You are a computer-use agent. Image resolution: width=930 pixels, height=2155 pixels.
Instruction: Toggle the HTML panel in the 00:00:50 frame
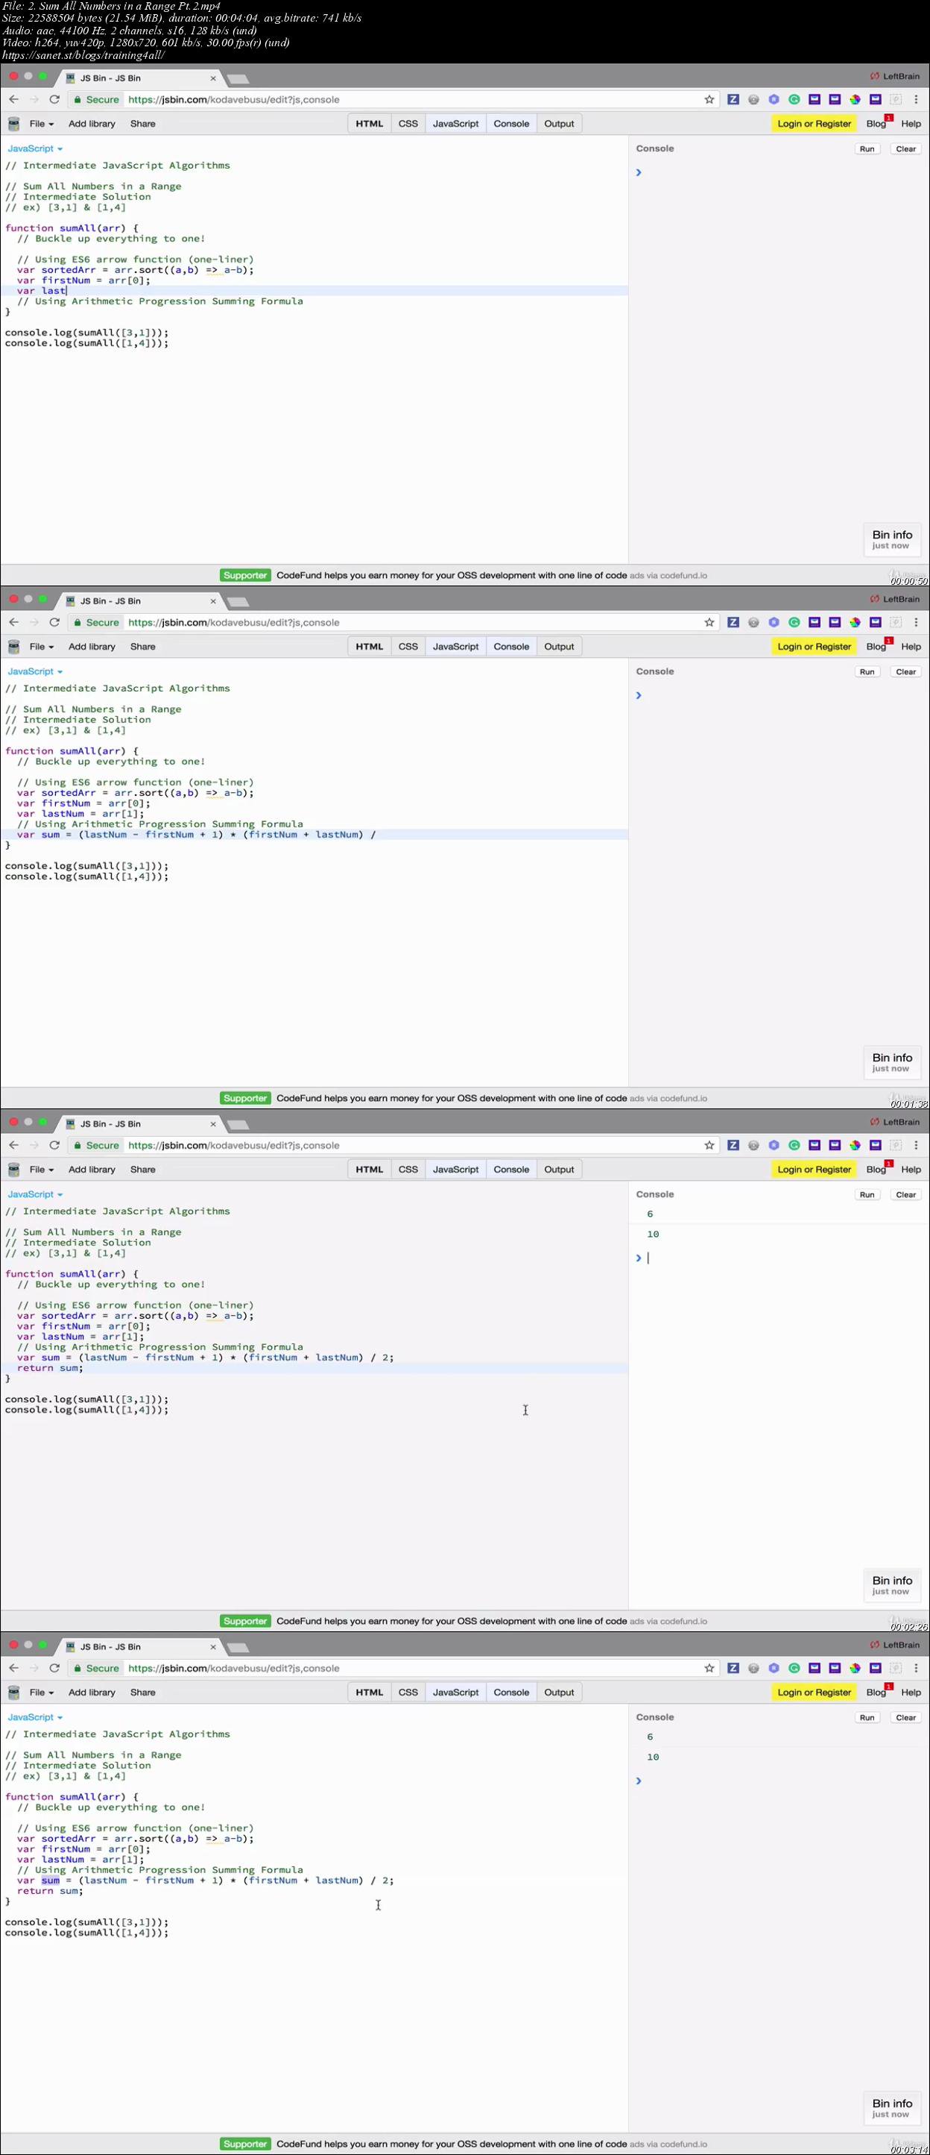370,124
